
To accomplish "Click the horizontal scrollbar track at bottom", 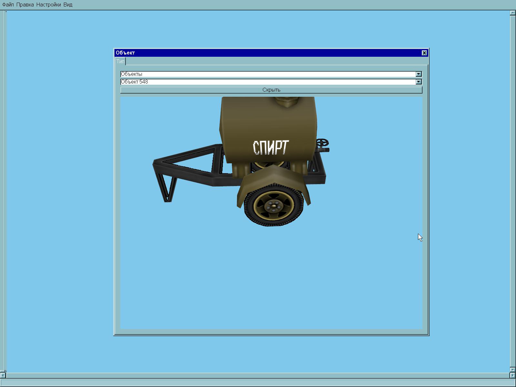I will pyautogui.click(x=258, y=375).
